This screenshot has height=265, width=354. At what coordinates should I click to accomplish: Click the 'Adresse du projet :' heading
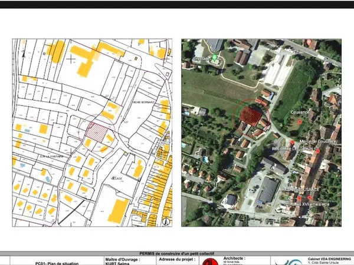click(x=177, y=259)
